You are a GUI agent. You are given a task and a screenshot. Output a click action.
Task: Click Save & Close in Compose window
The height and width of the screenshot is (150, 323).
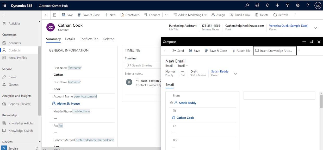point(216,51)
